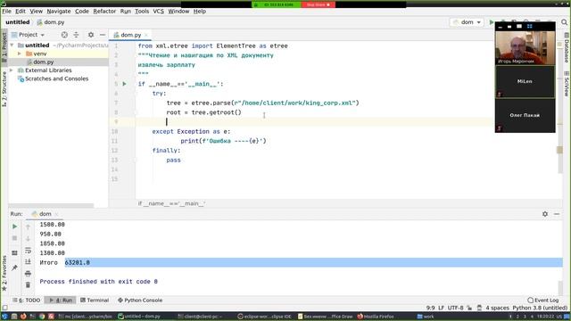
Task: Expand the venv folder
Action: pyautogui.click(x=20, y=53)
